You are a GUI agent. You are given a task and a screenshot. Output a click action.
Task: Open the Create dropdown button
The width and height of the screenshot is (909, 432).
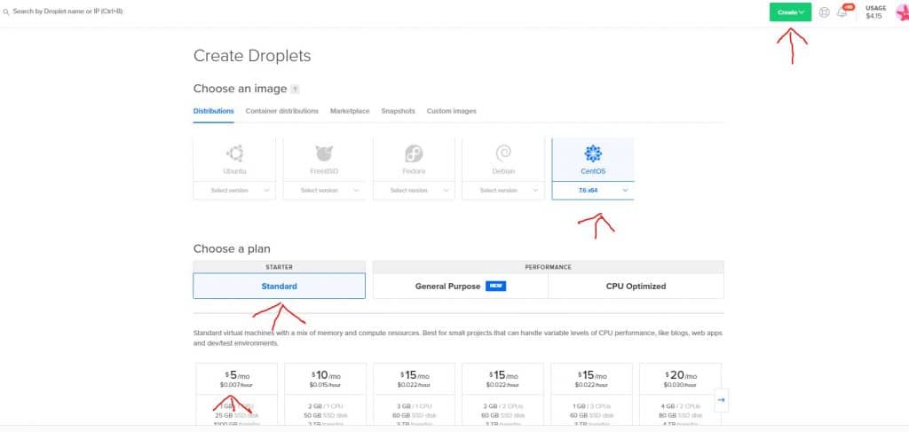[x=790, y=12]
